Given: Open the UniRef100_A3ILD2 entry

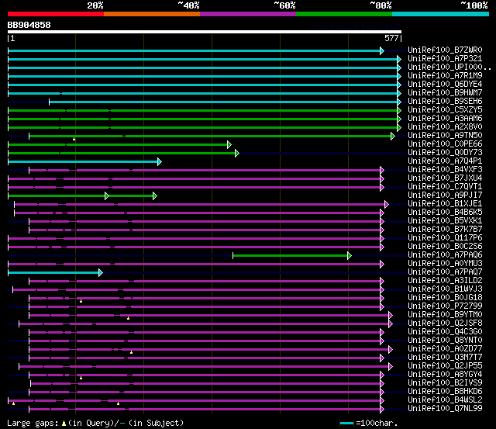Looking at the screenshot, I should 445,281.
